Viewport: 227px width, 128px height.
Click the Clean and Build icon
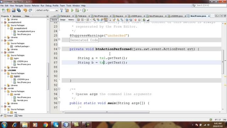(x=67, y=10)
